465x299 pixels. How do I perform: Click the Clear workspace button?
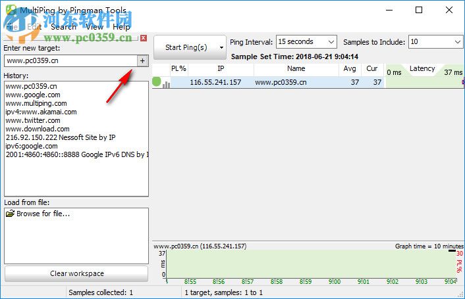pyautogui.click(x=76, y=273)
